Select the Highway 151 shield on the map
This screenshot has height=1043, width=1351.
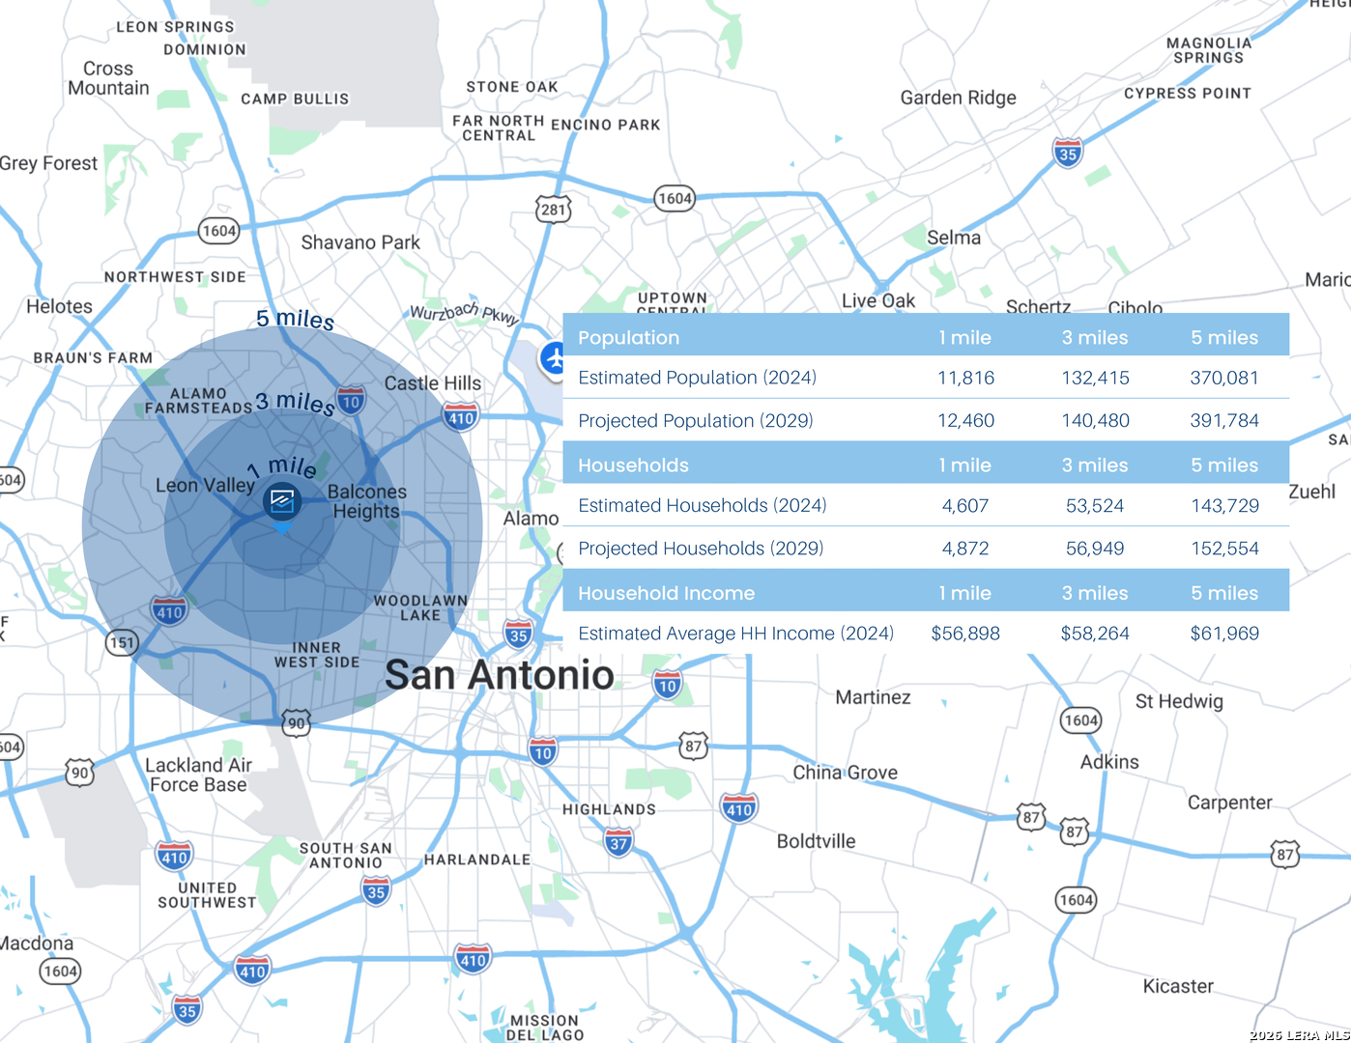[122, 642]
